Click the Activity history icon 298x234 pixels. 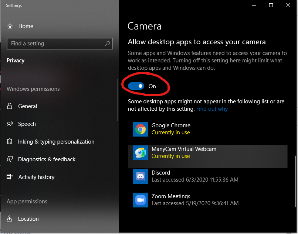pyautogui.click(x=10, y=177)
